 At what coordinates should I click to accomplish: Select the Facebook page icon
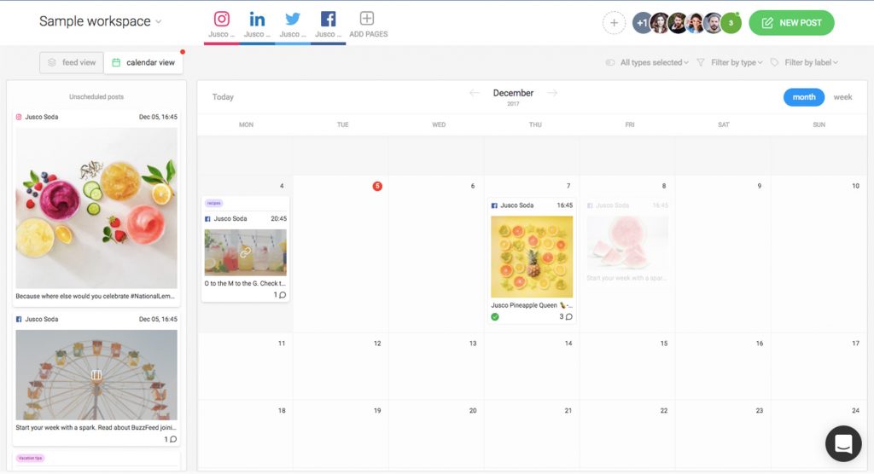tap(328, 19)
